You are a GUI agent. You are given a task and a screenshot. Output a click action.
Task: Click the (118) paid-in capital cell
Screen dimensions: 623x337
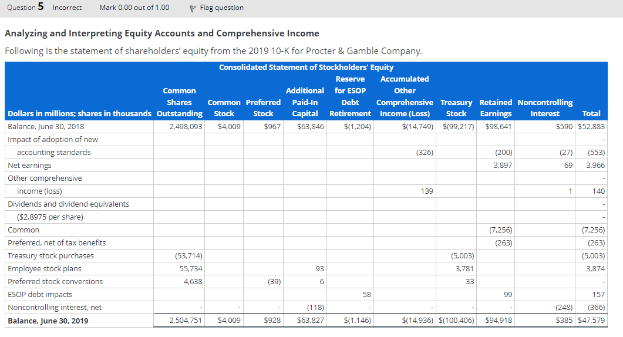(x=305, y=308)
